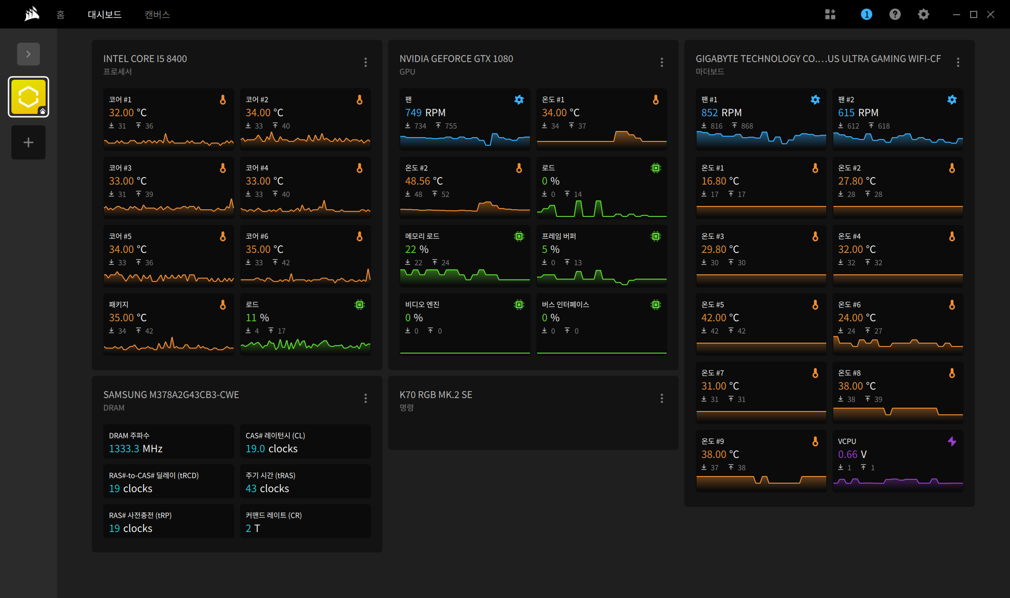Click the chip icon on CPU 로드 tile
The height and width of the screenshot is (598, 1010).
(x=359, y=305)
